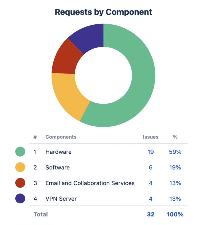Click the Email and Collaboration Services label
The image size is (206, 225).
(x=90, y=183)
